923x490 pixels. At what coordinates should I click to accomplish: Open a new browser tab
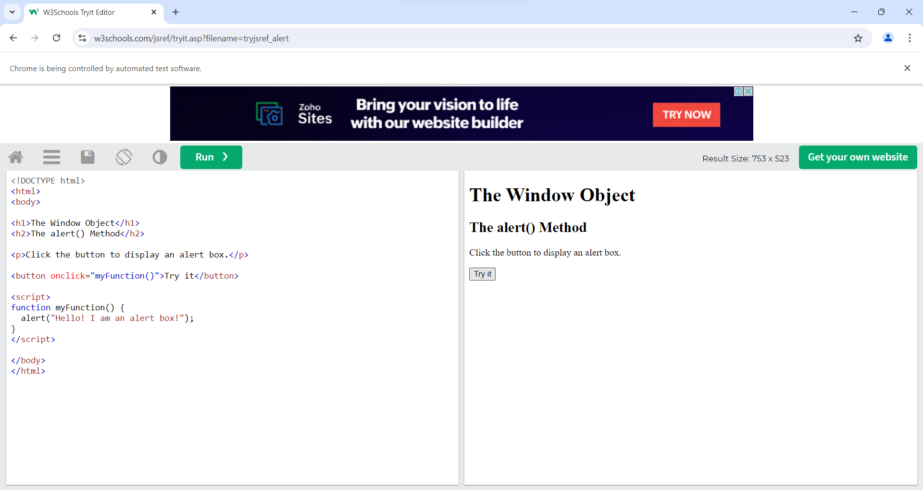click(175, 12)
